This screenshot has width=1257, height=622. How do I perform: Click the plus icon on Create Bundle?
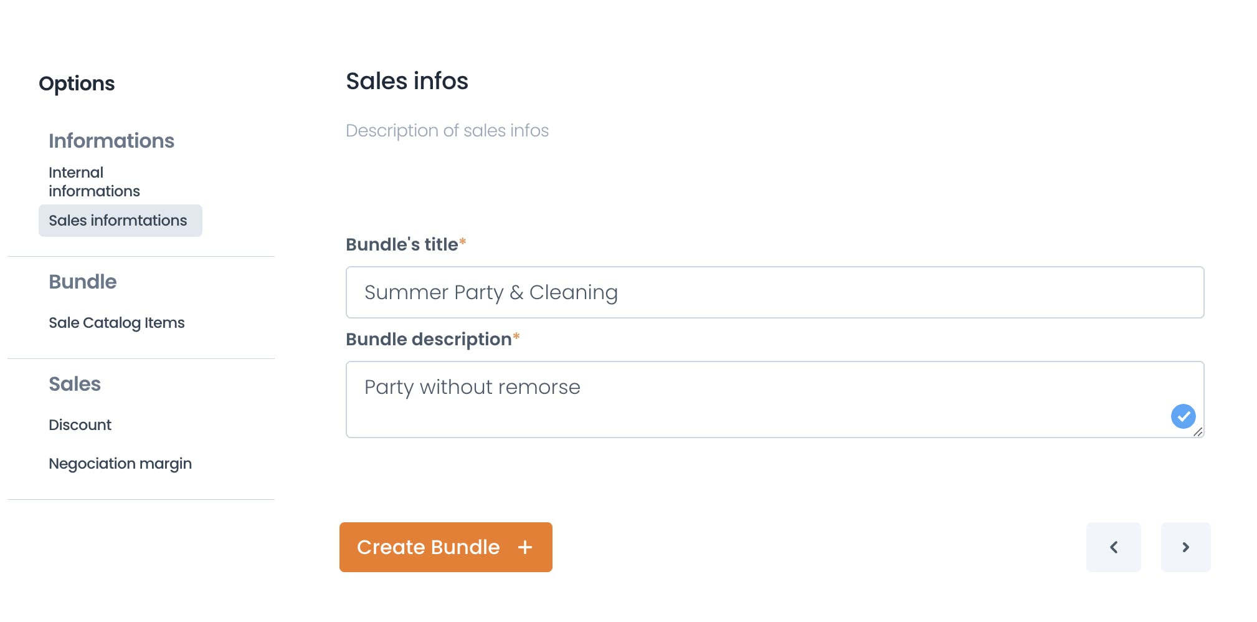coord(525,547)
